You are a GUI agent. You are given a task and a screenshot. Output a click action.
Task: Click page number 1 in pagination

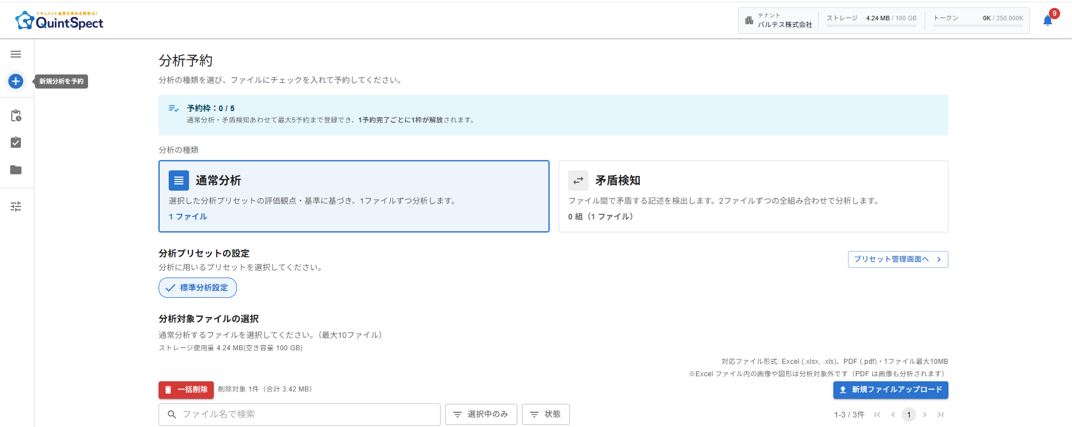909,415
